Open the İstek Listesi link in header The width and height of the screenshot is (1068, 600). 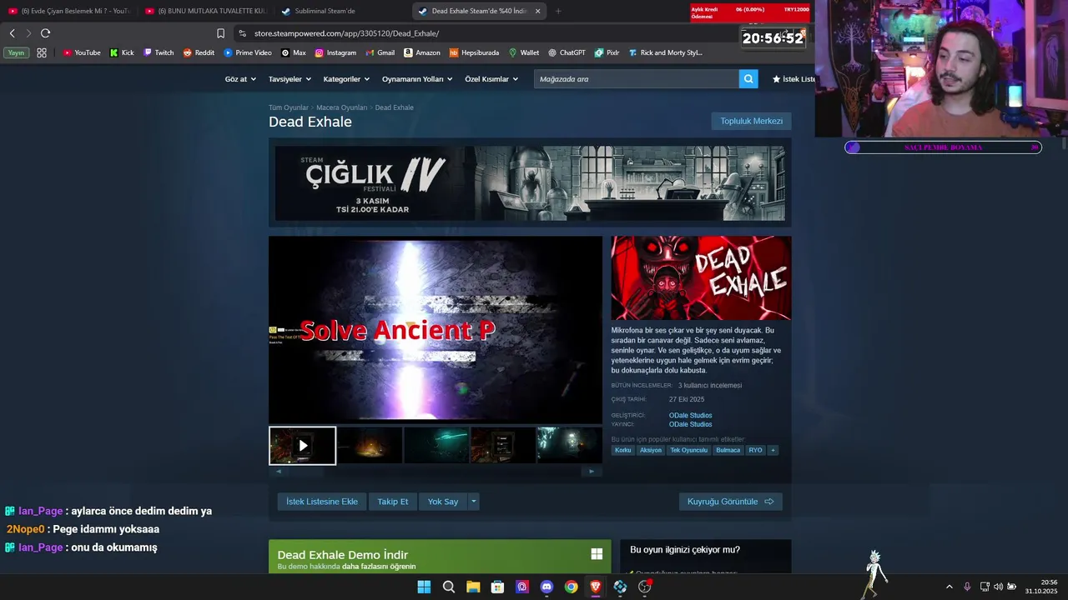point(793,79)
